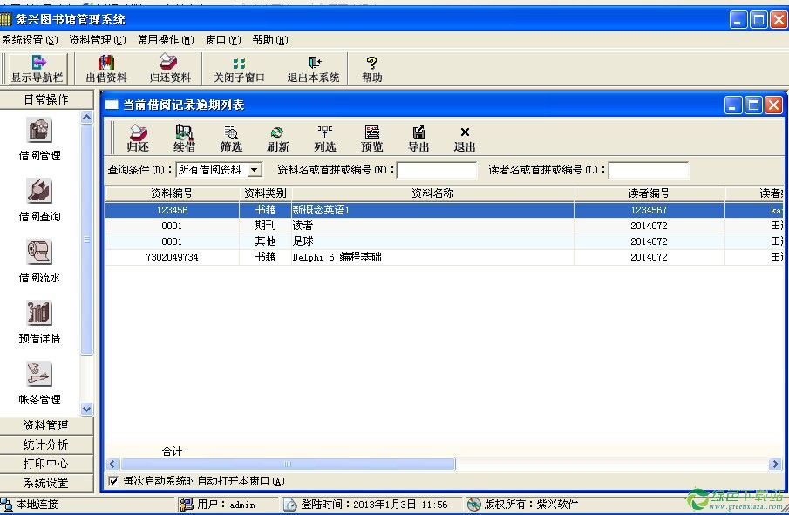Click the 归还 icon in overdue list toolbar

click(x=138, y=139)
